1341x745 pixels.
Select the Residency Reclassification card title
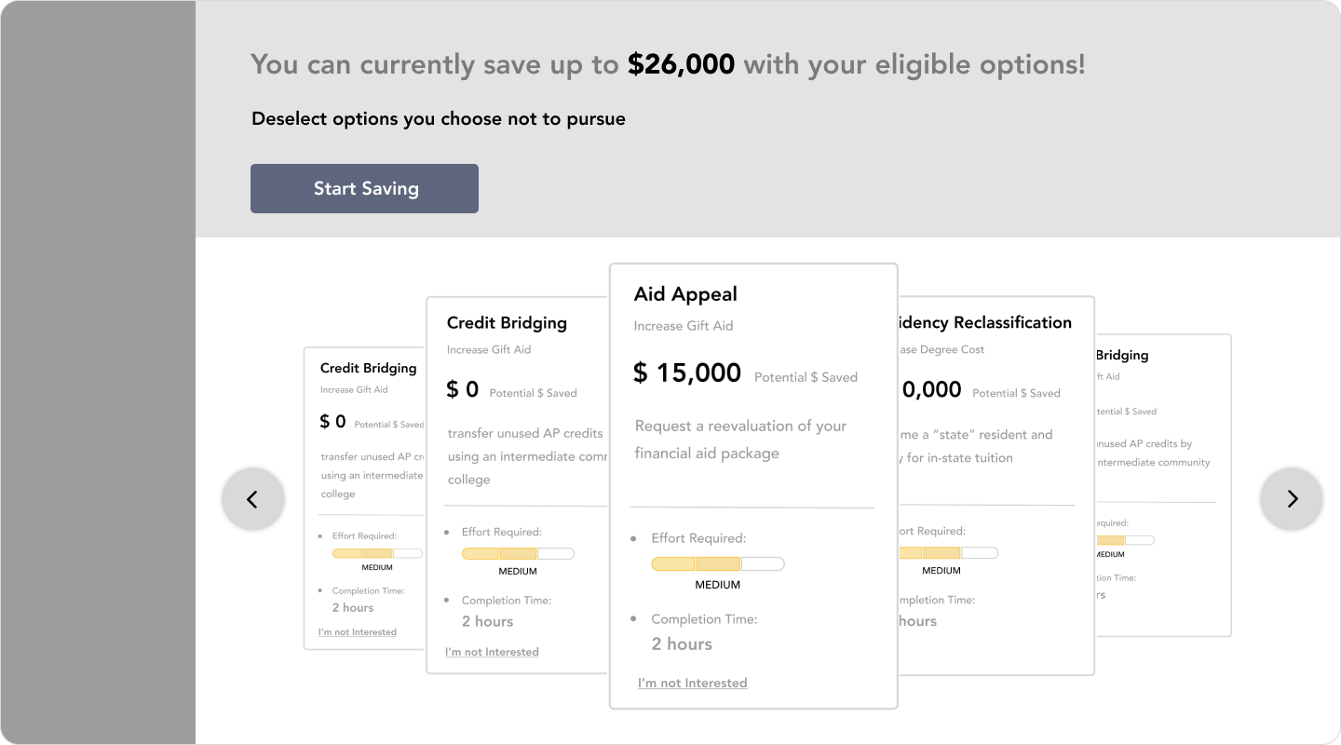pos(985,322)
